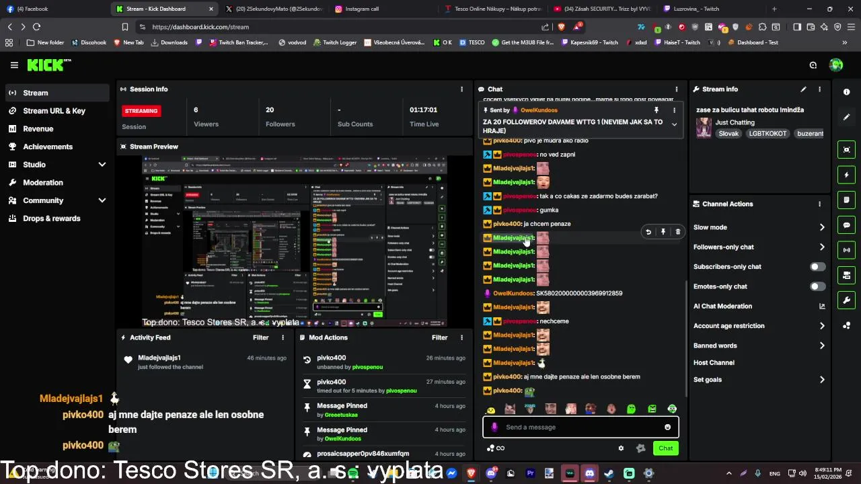Click the screen capture icon in right sidebar
Viewport: 861px width, 484px height.
846,149
